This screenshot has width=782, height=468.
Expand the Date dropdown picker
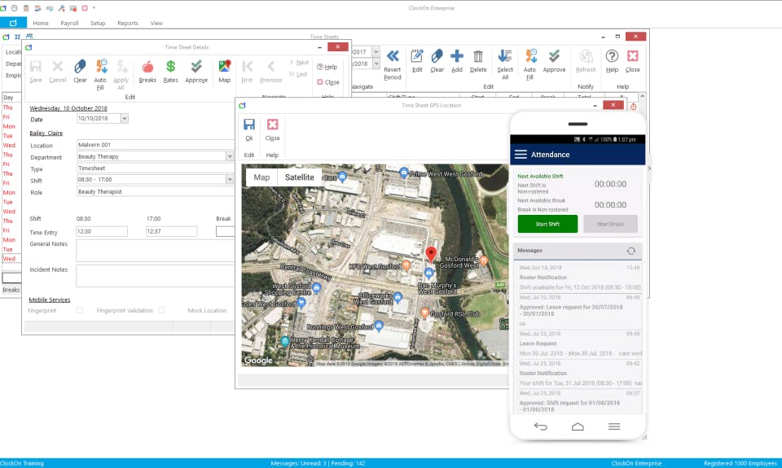pyautogui.click(x=124, y=119)
